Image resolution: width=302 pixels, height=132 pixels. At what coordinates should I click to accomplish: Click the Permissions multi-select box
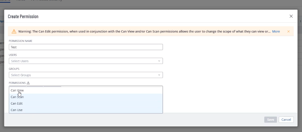pos(112,87)
